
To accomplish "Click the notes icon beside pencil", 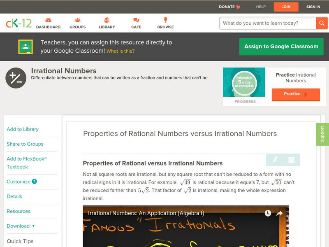I will [291, 160].
